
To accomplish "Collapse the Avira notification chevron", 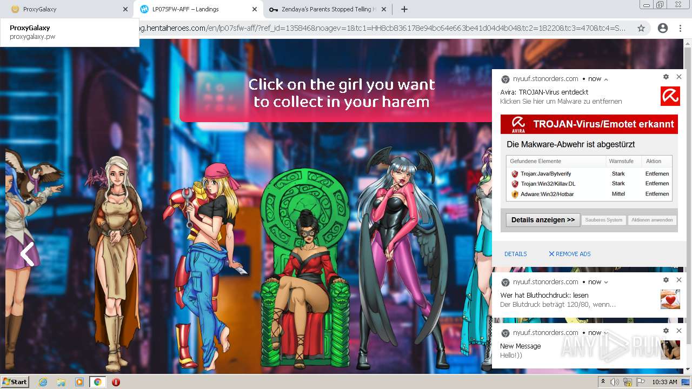I will point(606,79).
